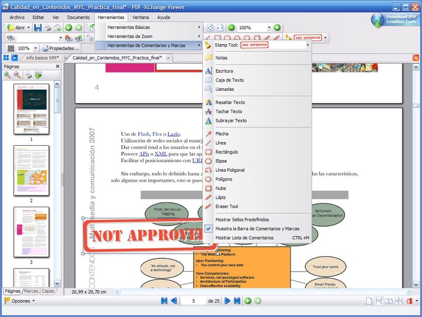This screenshot has height=317, width=422.
Task: Switch to the Marcas tab
Action: tap(31, 291)
